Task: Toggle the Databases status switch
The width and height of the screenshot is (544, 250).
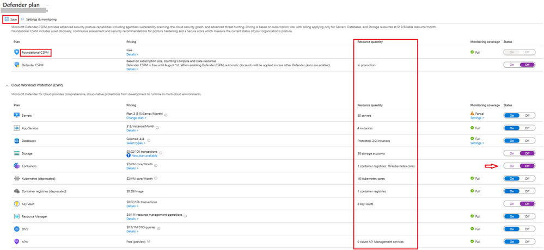Action: [x=519, y=141]
